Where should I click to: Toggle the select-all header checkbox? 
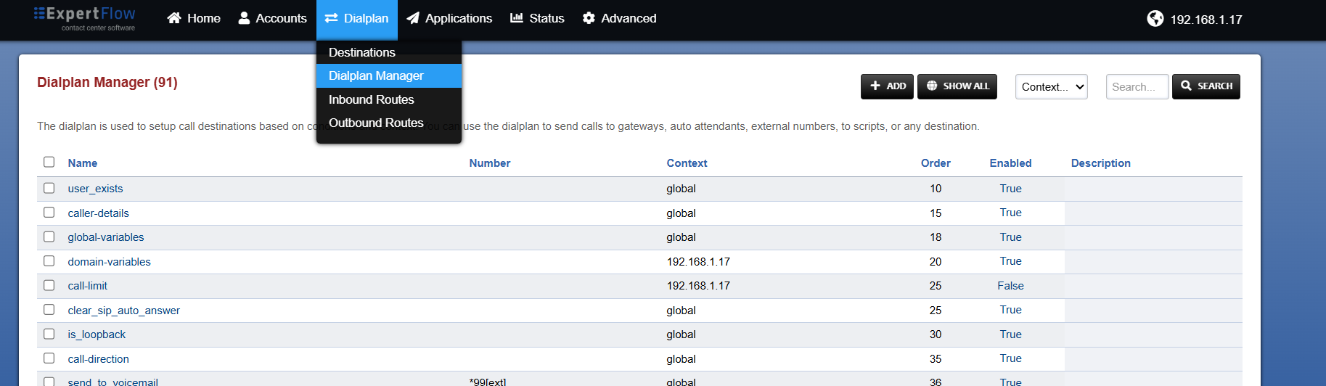[49, 162]
